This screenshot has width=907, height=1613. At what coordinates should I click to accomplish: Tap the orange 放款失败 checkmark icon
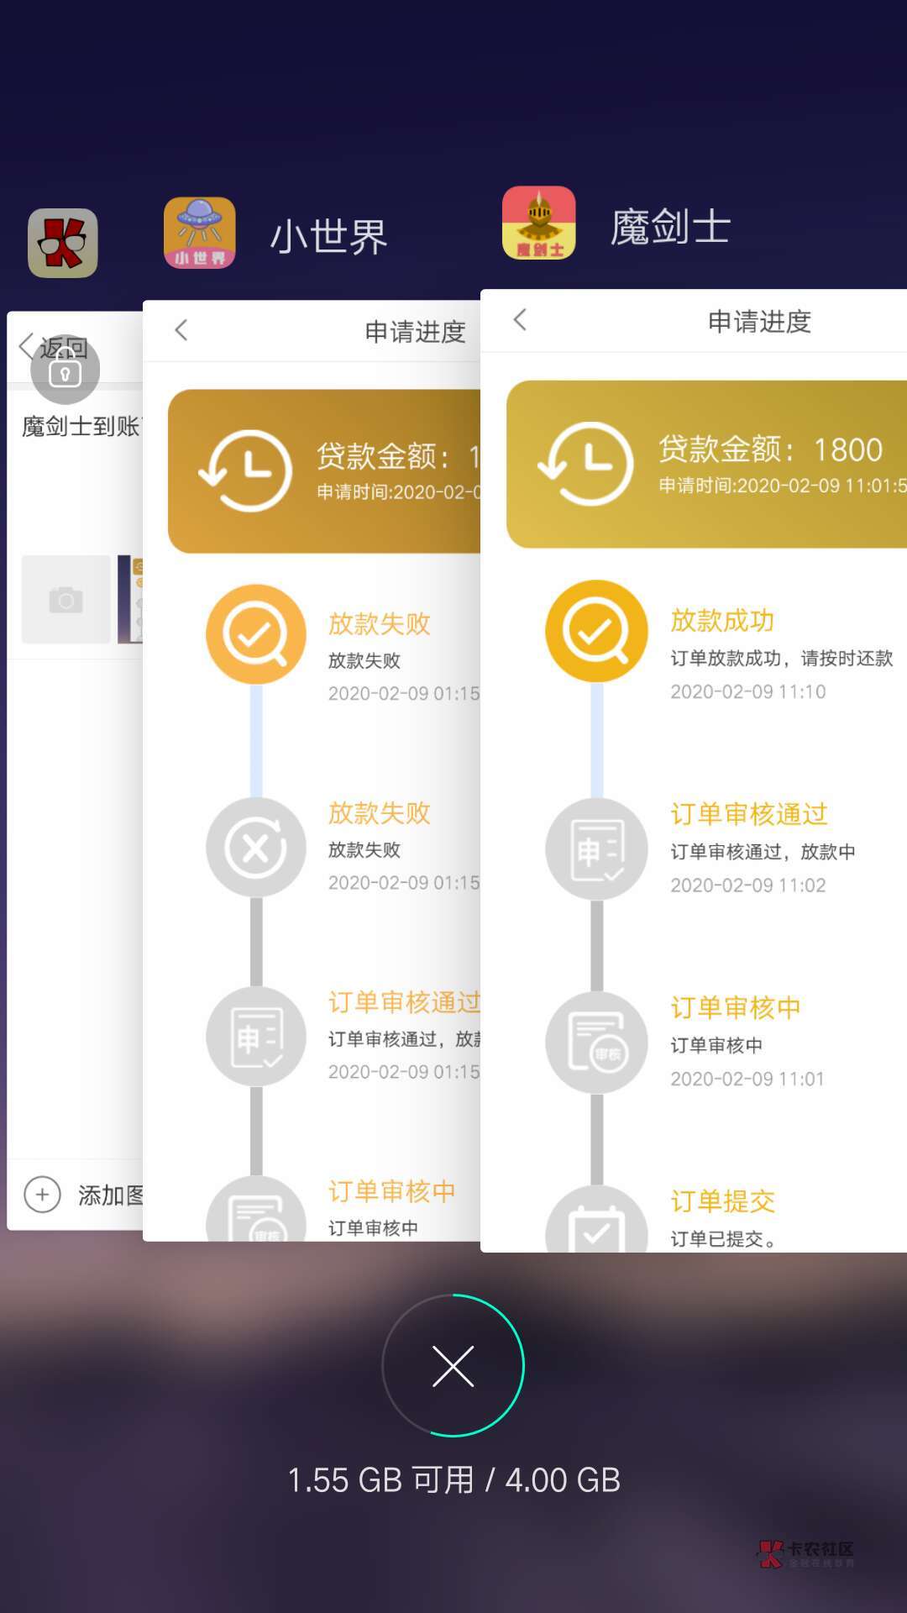pos(256,635)
